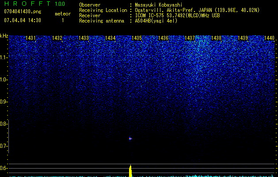Click the 1.1 kHz axis label
This screenshot has height=177, width=278.
pyautogui.click(x=4, y=58)
